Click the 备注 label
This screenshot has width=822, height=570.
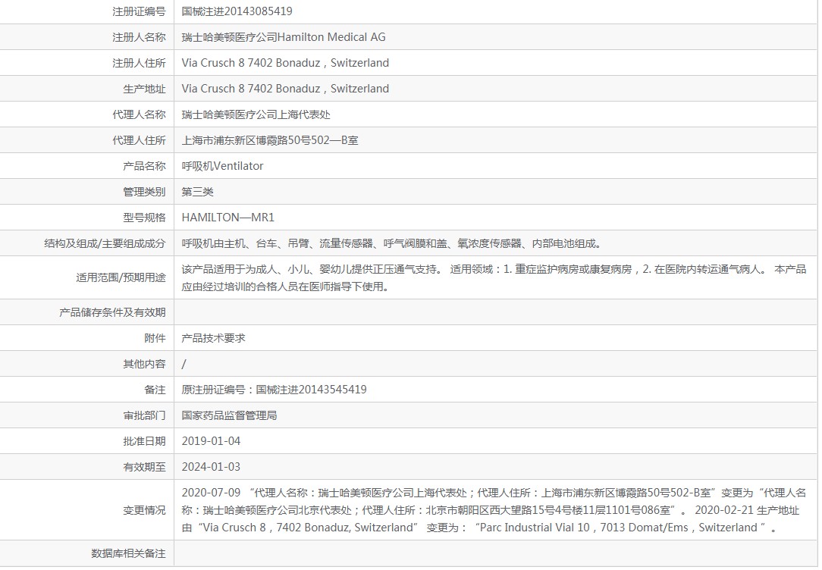pyautogui.click(x=155, y=390)
